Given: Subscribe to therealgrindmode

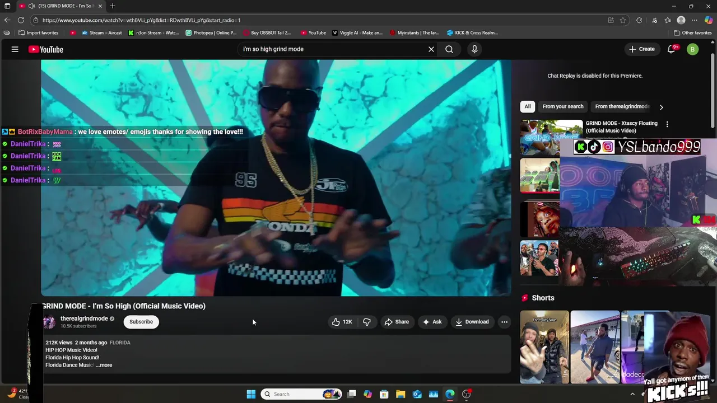Looking at the screenshot, I should pos(141,322).
